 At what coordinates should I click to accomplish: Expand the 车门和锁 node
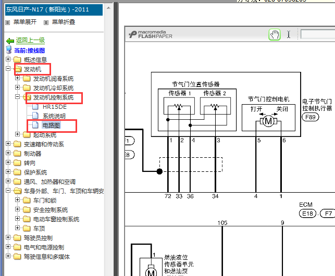18,199
